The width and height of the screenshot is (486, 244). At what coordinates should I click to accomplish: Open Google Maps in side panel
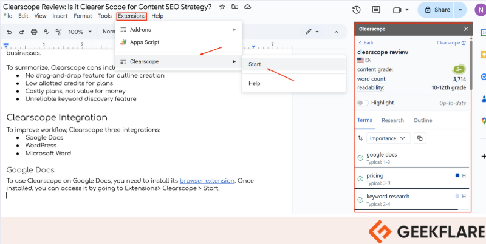(x=483, y=121)
